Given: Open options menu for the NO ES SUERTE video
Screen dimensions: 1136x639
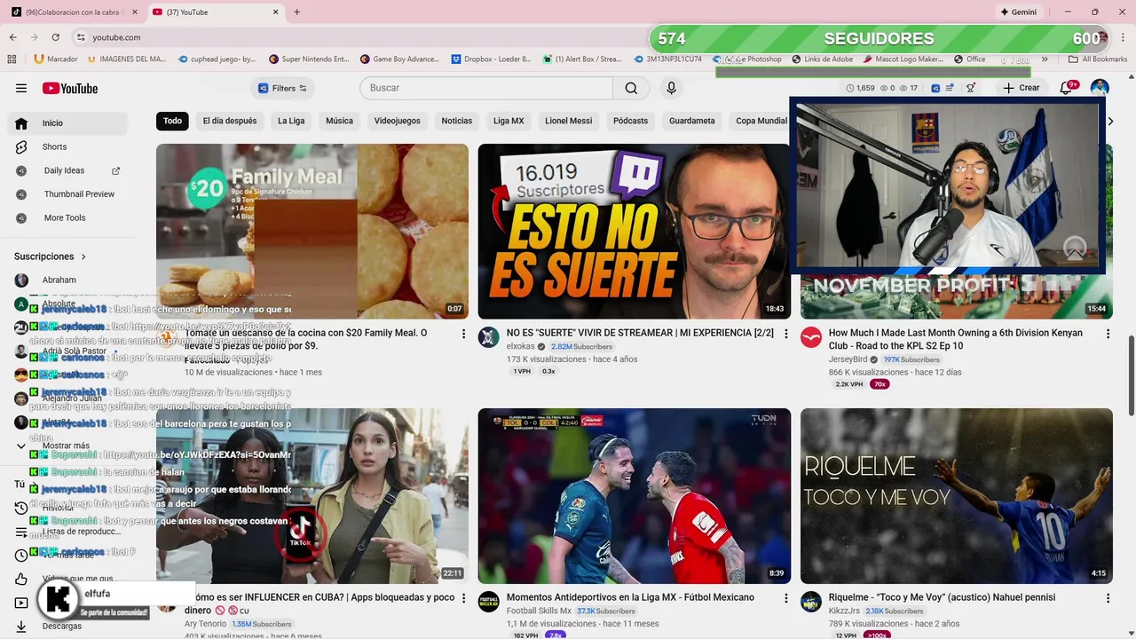Looking at the screenshot, I should point(785,334).
